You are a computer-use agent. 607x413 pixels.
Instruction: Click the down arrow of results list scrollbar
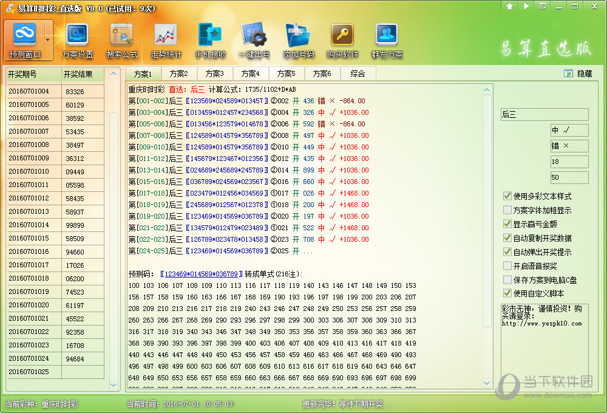[x=114, y=385]
